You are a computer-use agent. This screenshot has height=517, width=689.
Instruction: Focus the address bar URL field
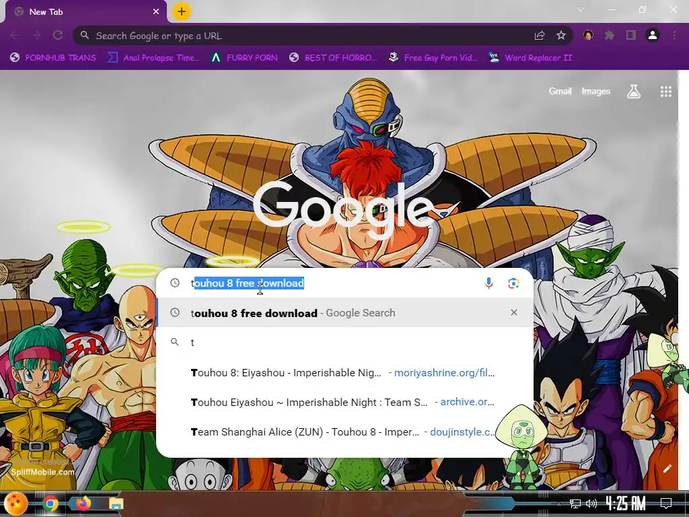[x=307, y=36]
